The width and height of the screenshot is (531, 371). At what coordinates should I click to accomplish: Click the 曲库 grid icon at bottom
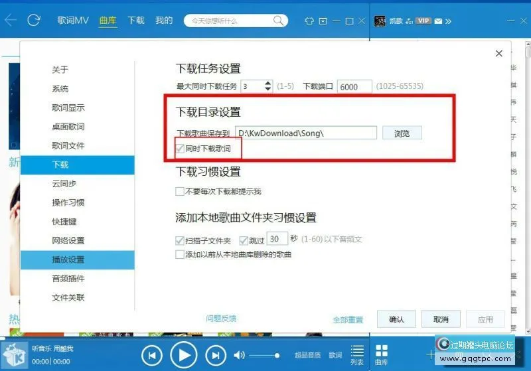[x=381, y=355]
